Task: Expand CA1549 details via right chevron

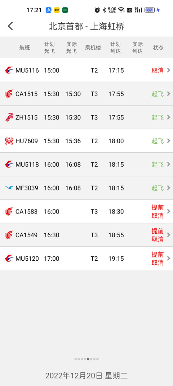Action: tap(169, 235)
